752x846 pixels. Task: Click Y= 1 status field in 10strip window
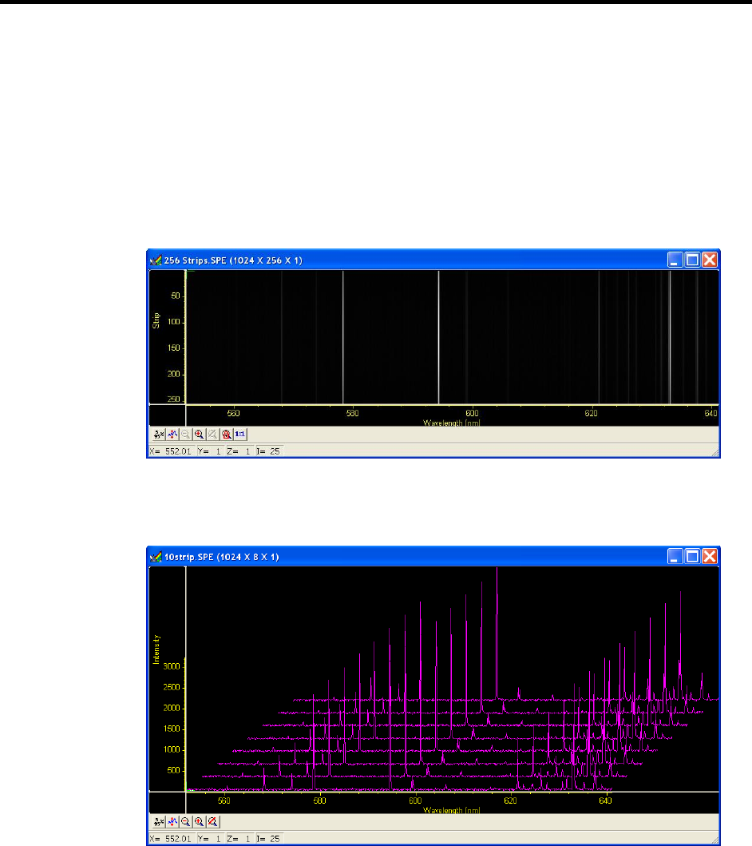click(210, 839)
